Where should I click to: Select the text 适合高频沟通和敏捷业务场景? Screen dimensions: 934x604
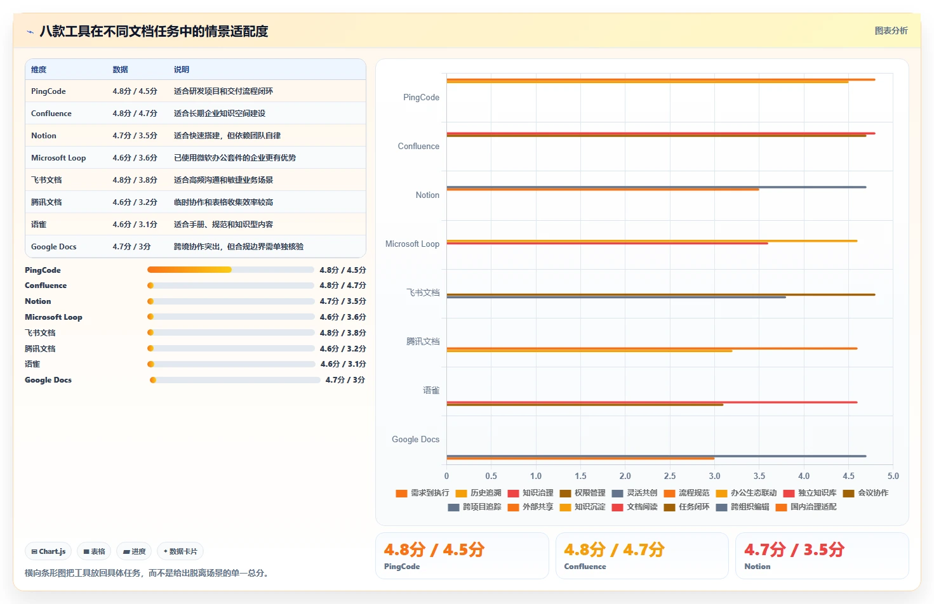click(223, 180)
